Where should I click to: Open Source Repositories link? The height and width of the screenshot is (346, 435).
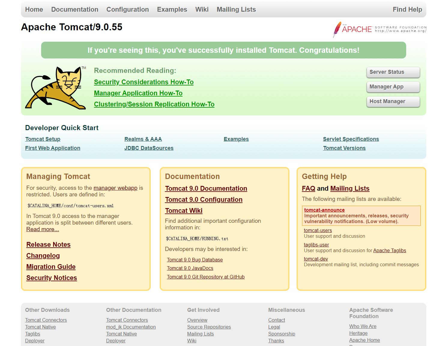coord(209,327)
